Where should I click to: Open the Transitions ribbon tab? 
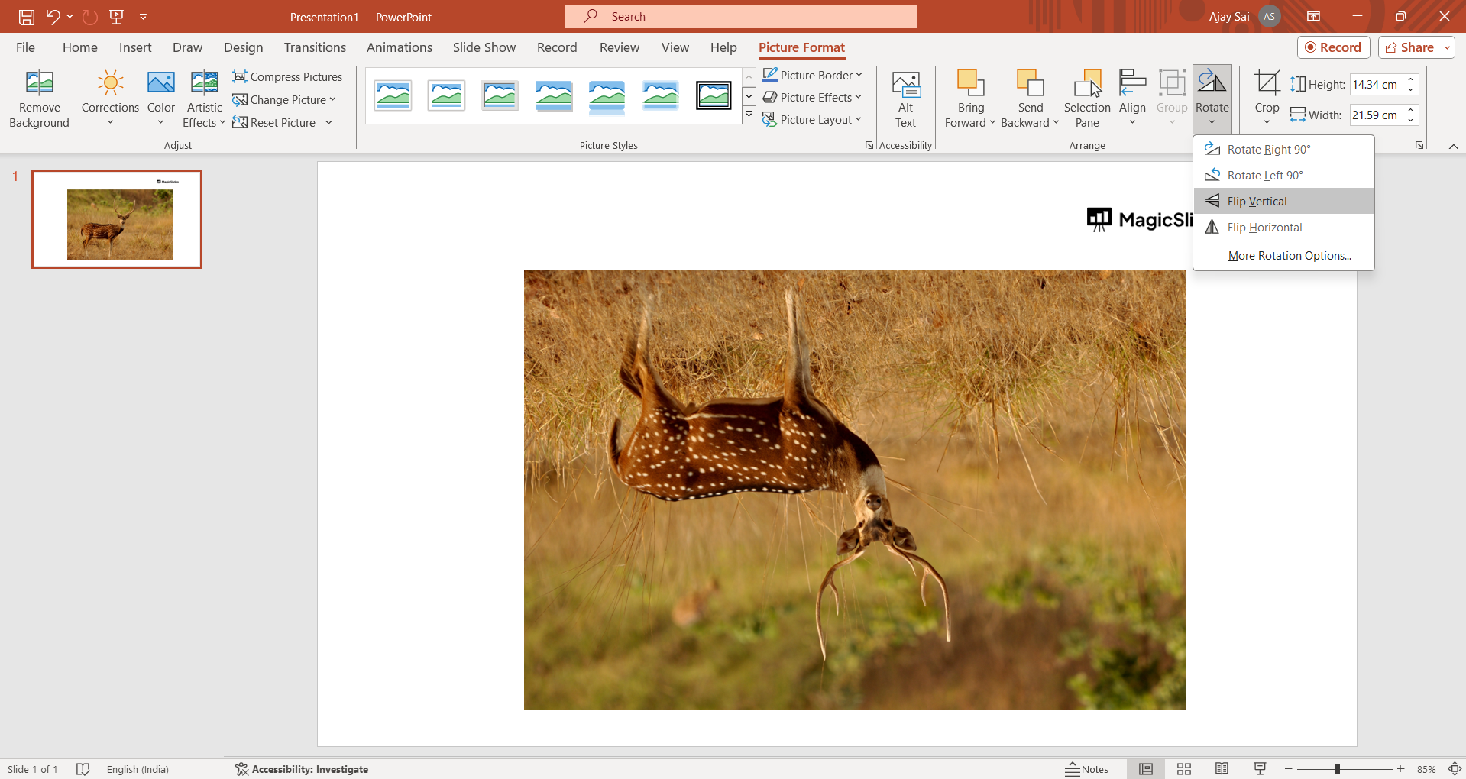click(x=315, y=47)
